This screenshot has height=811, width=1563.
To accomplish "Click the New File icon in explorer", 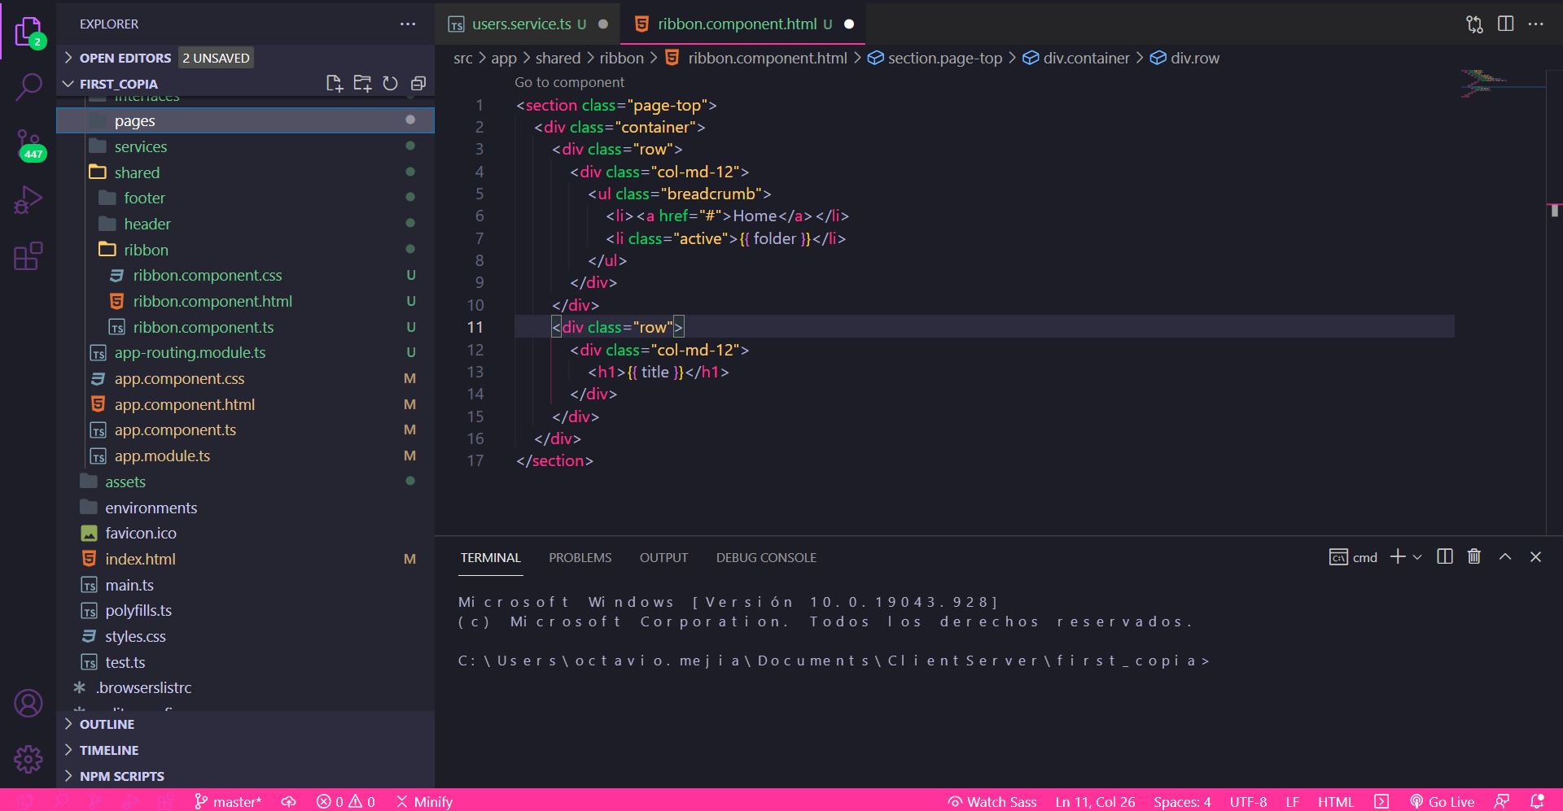I will [x=334, y=84].
